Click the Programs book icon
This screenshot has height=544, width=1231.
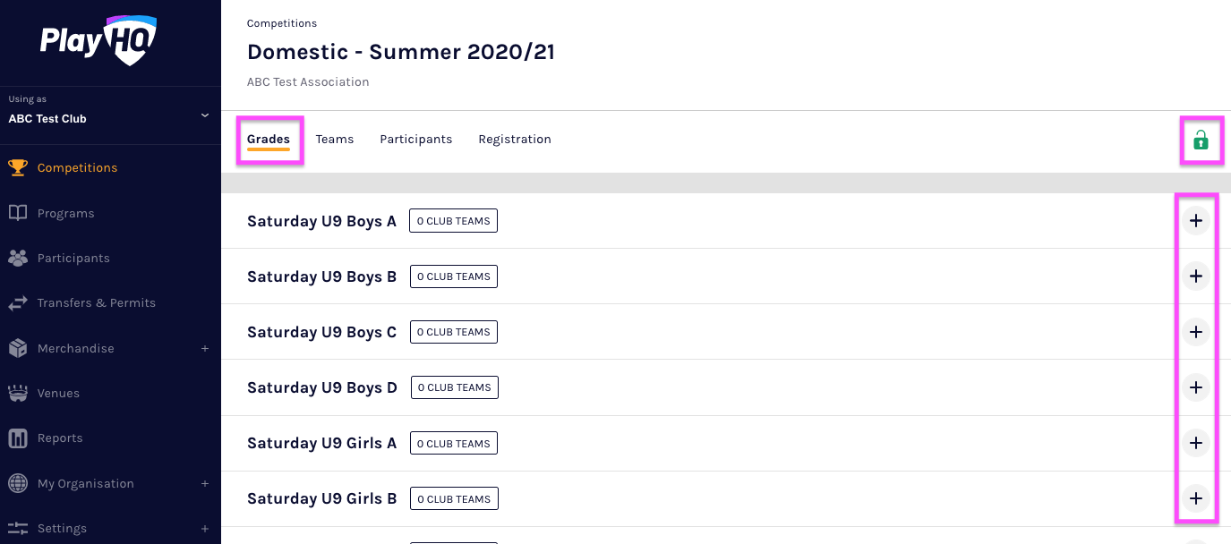click(x=18, y=213)
